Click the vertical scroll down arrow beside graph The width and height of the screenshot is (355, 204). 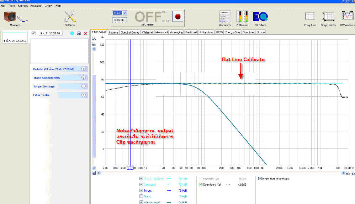tap(94, 168)
